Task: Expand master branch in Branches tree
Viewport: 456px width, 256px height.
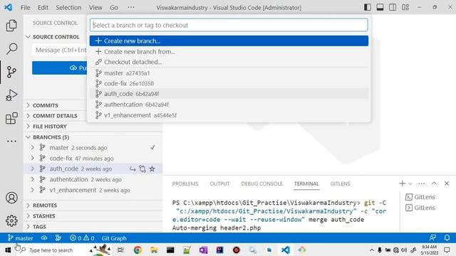Action: tap(33, 147)
